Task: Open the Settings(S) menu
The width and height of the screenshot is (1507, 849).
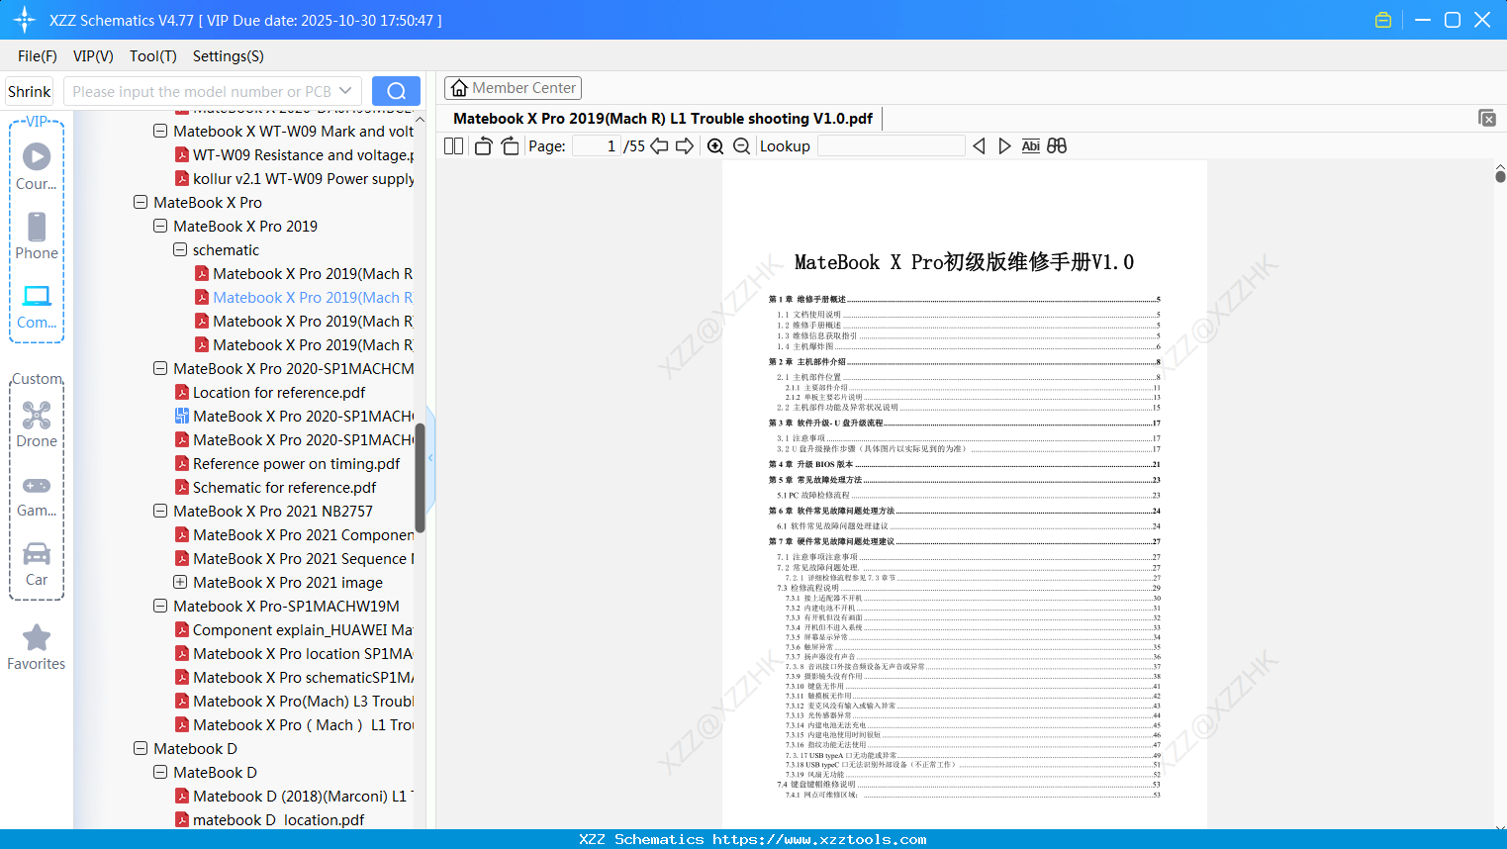Action: [x=229, y=56]
